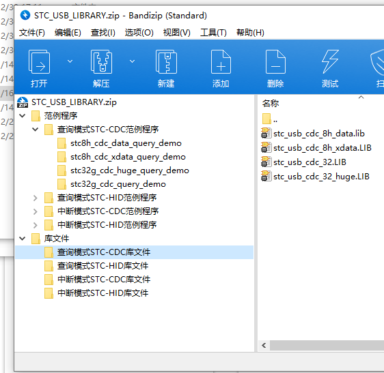Click the lib icon of stc_usb_cdc_8h_data.lib
Viewport: 384px width, 373px height.
266,133
